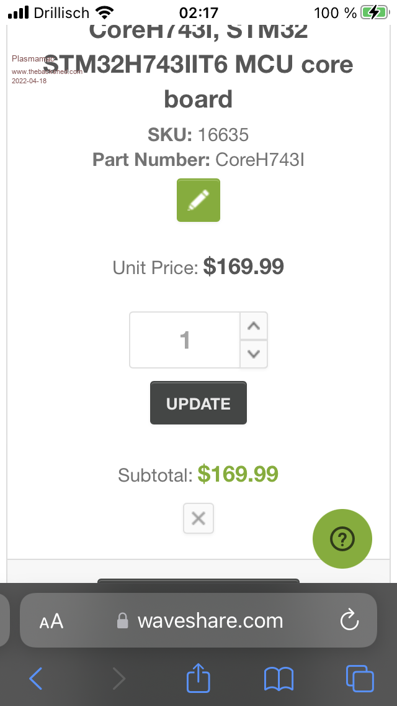Open the AA reader options menu
The image size is (397, 706).
(x=51, y=621)
